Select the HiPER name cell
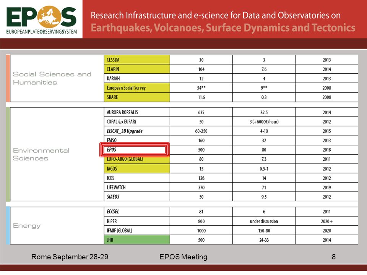Image resolution: width=367 pixels, height=275 pixels. [x=137, y=221]
